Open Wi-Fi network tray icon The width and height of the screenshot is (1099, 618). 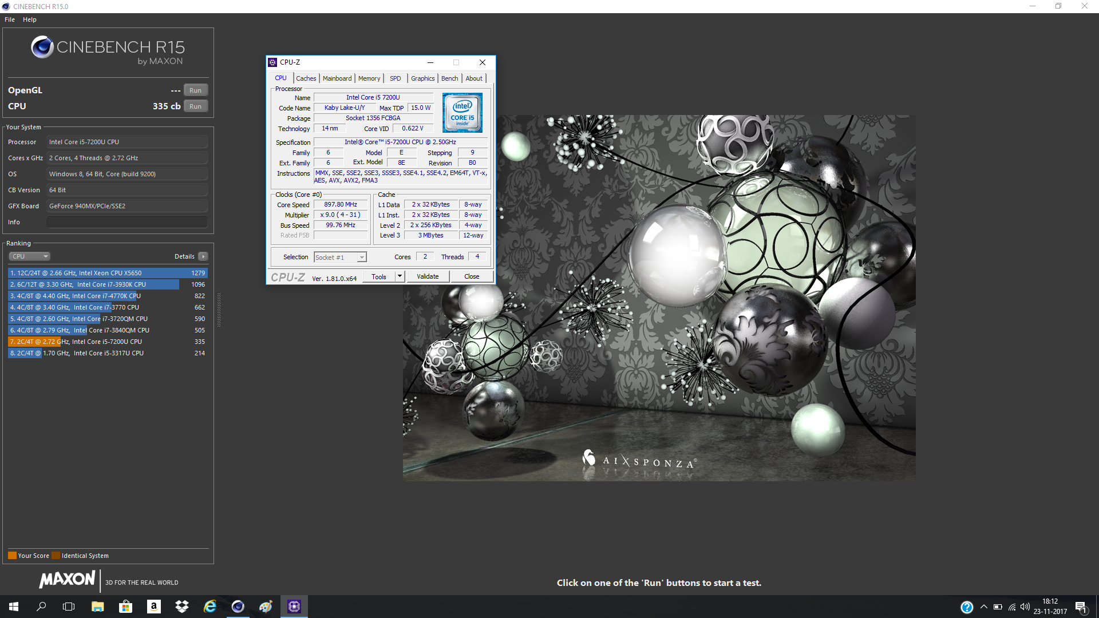1011,607
